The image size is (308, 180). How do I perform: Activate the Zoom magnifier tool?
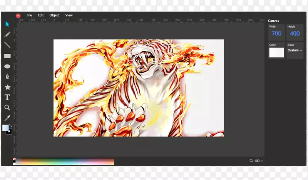tap(7, 107)
